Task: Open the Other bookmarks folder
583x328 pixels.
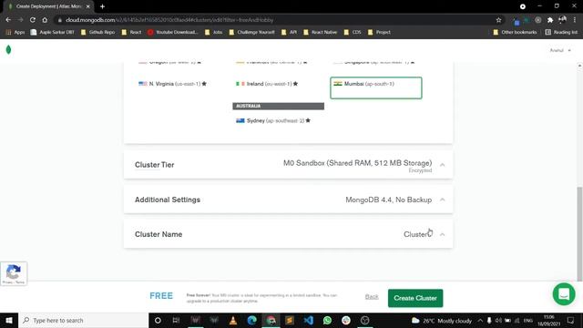Action: coord(515,33)
